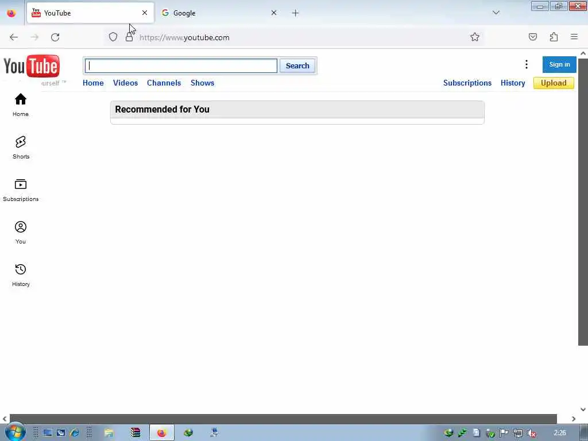The width and height of the screenshot is (588, 441).
Task: Open the You profile sidebar icon
Action: (21, 233)
